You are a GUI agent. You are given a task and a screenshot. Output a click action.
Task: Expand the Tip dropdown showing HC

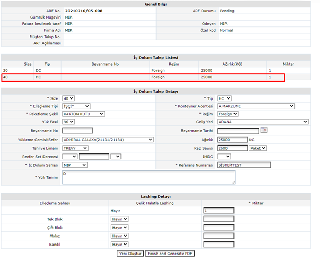pos(224,98)
